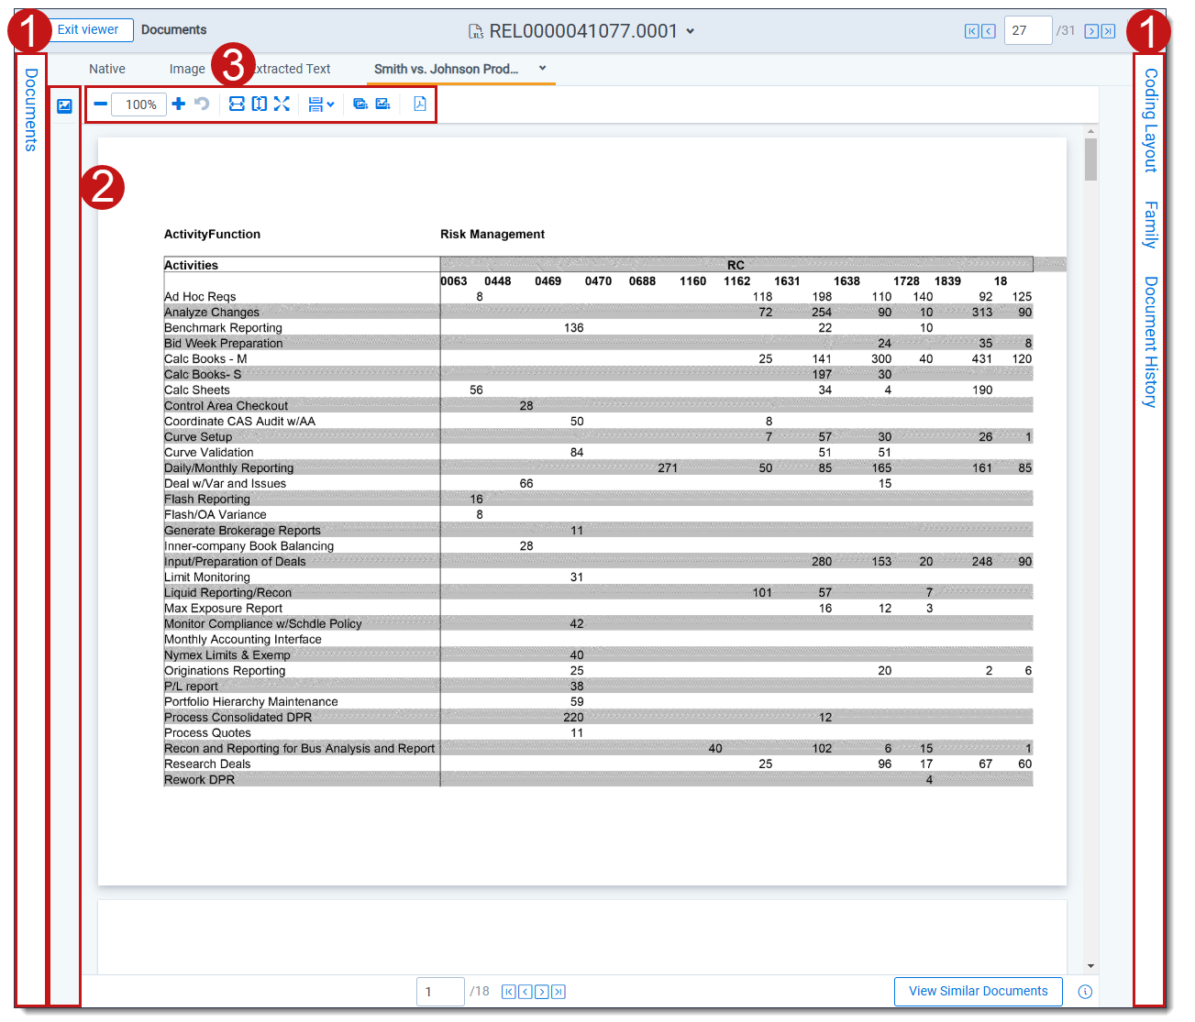
Task: Click View Similar Documents button
Action: click(978, 991)
